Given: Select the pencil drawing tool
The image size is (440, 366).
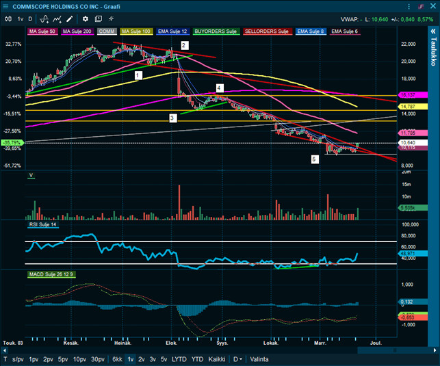Looking at the screenshot, I should pyautogui.click(x=69, y=18).
